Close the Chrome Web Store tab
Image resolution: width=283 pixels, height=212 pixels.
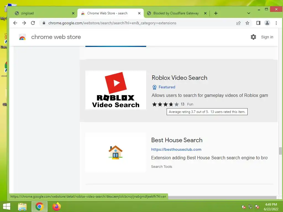[139, 13]
